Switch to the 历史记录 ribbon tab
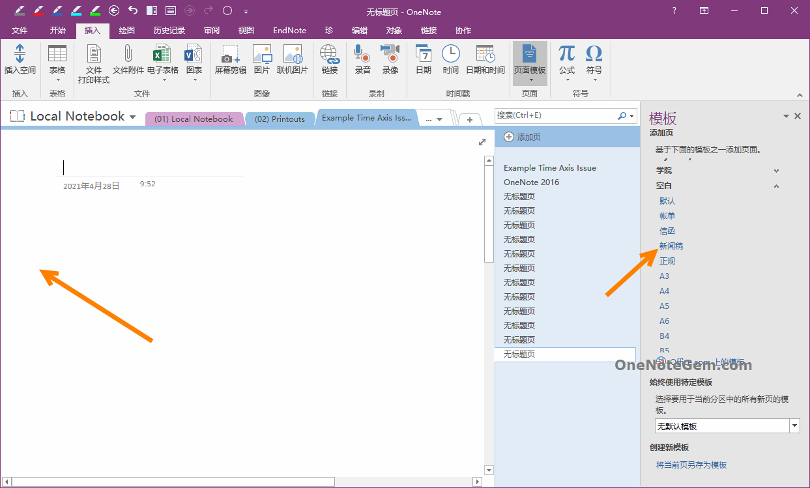Viewport: 810px width, 488px height. click(x=169, y=31)
